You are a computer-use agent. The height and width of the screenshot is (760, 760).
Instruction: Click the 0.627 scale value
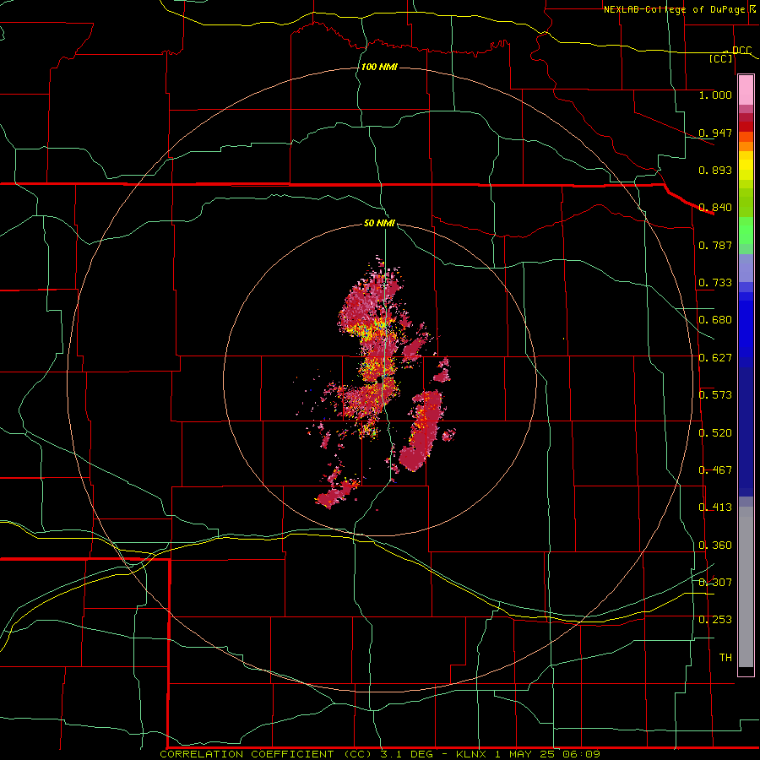[715, 358]
